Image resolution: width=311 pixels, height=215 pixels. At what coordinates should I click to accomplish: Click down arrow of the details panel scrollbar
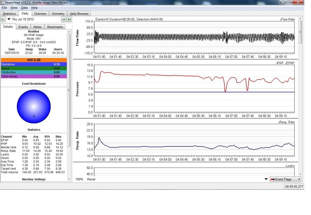tap(69, 179)
